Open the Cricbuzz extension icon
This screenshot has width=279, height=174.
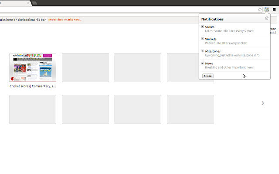click(x=266, y=10)
